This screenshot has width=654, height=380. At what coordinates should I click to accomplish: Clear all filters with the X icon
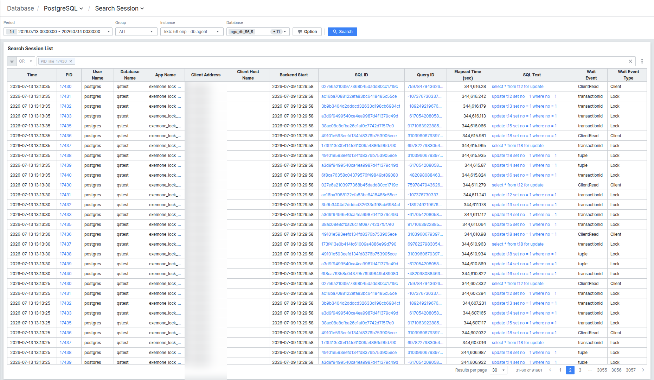630,61
